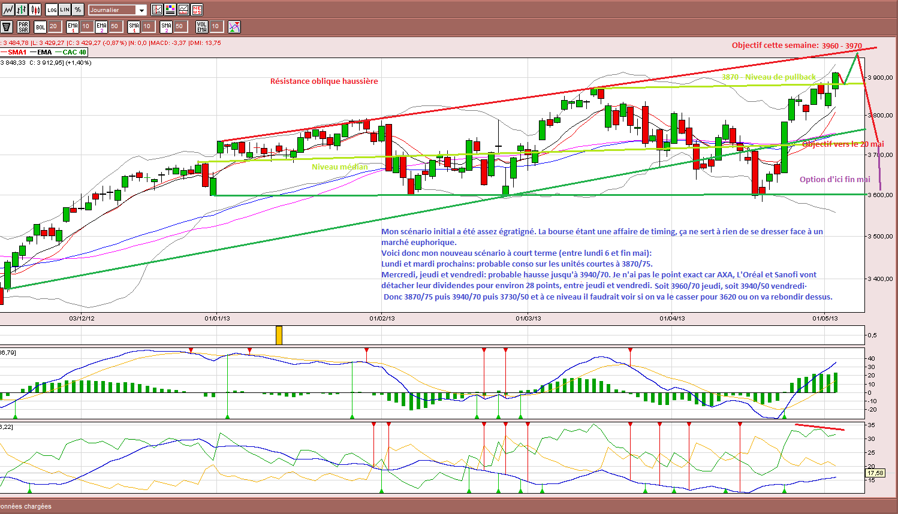
Task: Toggle LOG scale button
Action: (52, 10)
